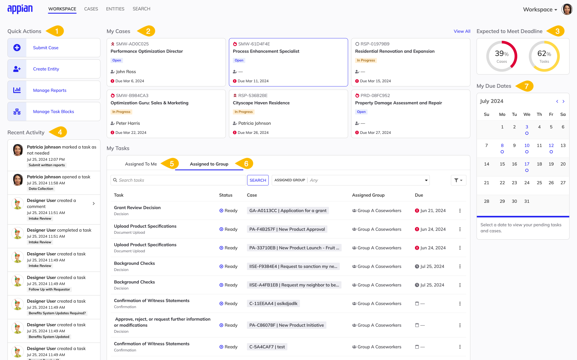Click the Submit Case plus icon
The image size is (577, 360).
click(17, 48)
